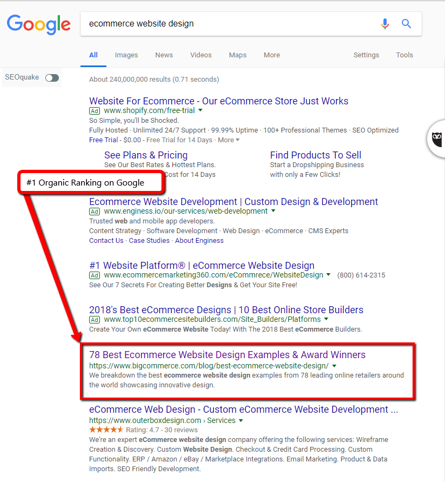Click the ecommercemarketing360.com URL text
The width and height of the screenshot is (445, 482).
214,275
